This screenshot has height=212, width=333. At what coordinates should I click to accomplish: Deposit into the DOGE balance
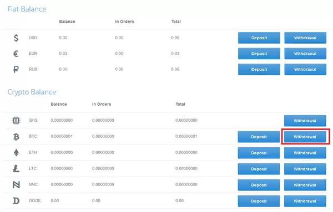pyautogui.click(x=259, y=201)
